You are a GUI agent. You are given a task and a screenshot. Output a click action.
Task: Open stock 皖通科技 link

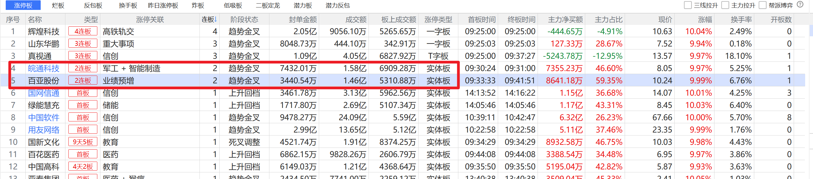click(x=44, y=68)
